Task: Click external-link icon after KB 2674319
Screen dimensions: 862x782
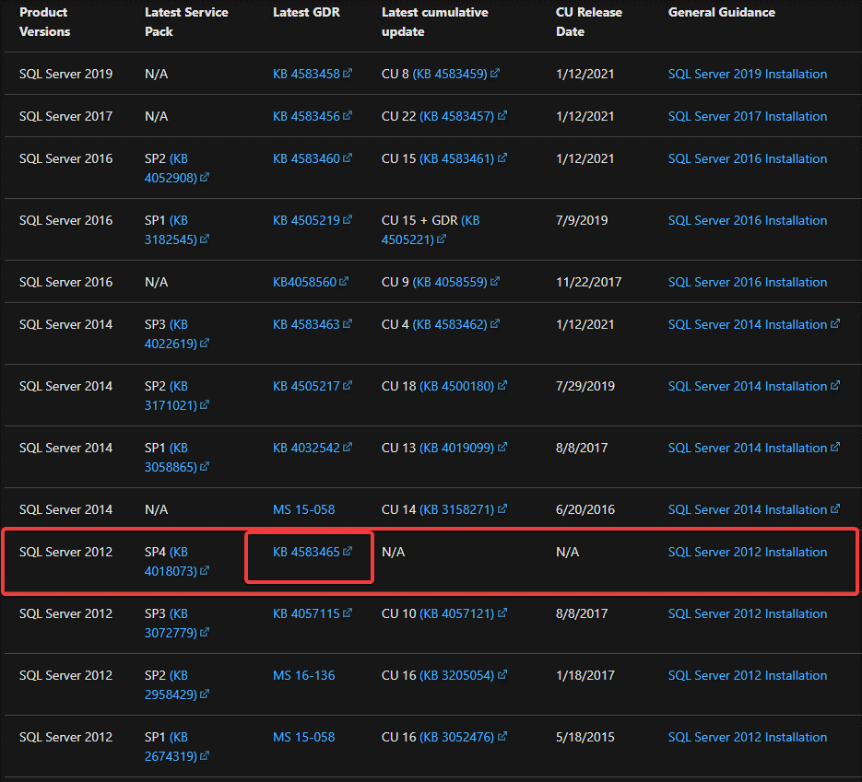Action: 205,755
